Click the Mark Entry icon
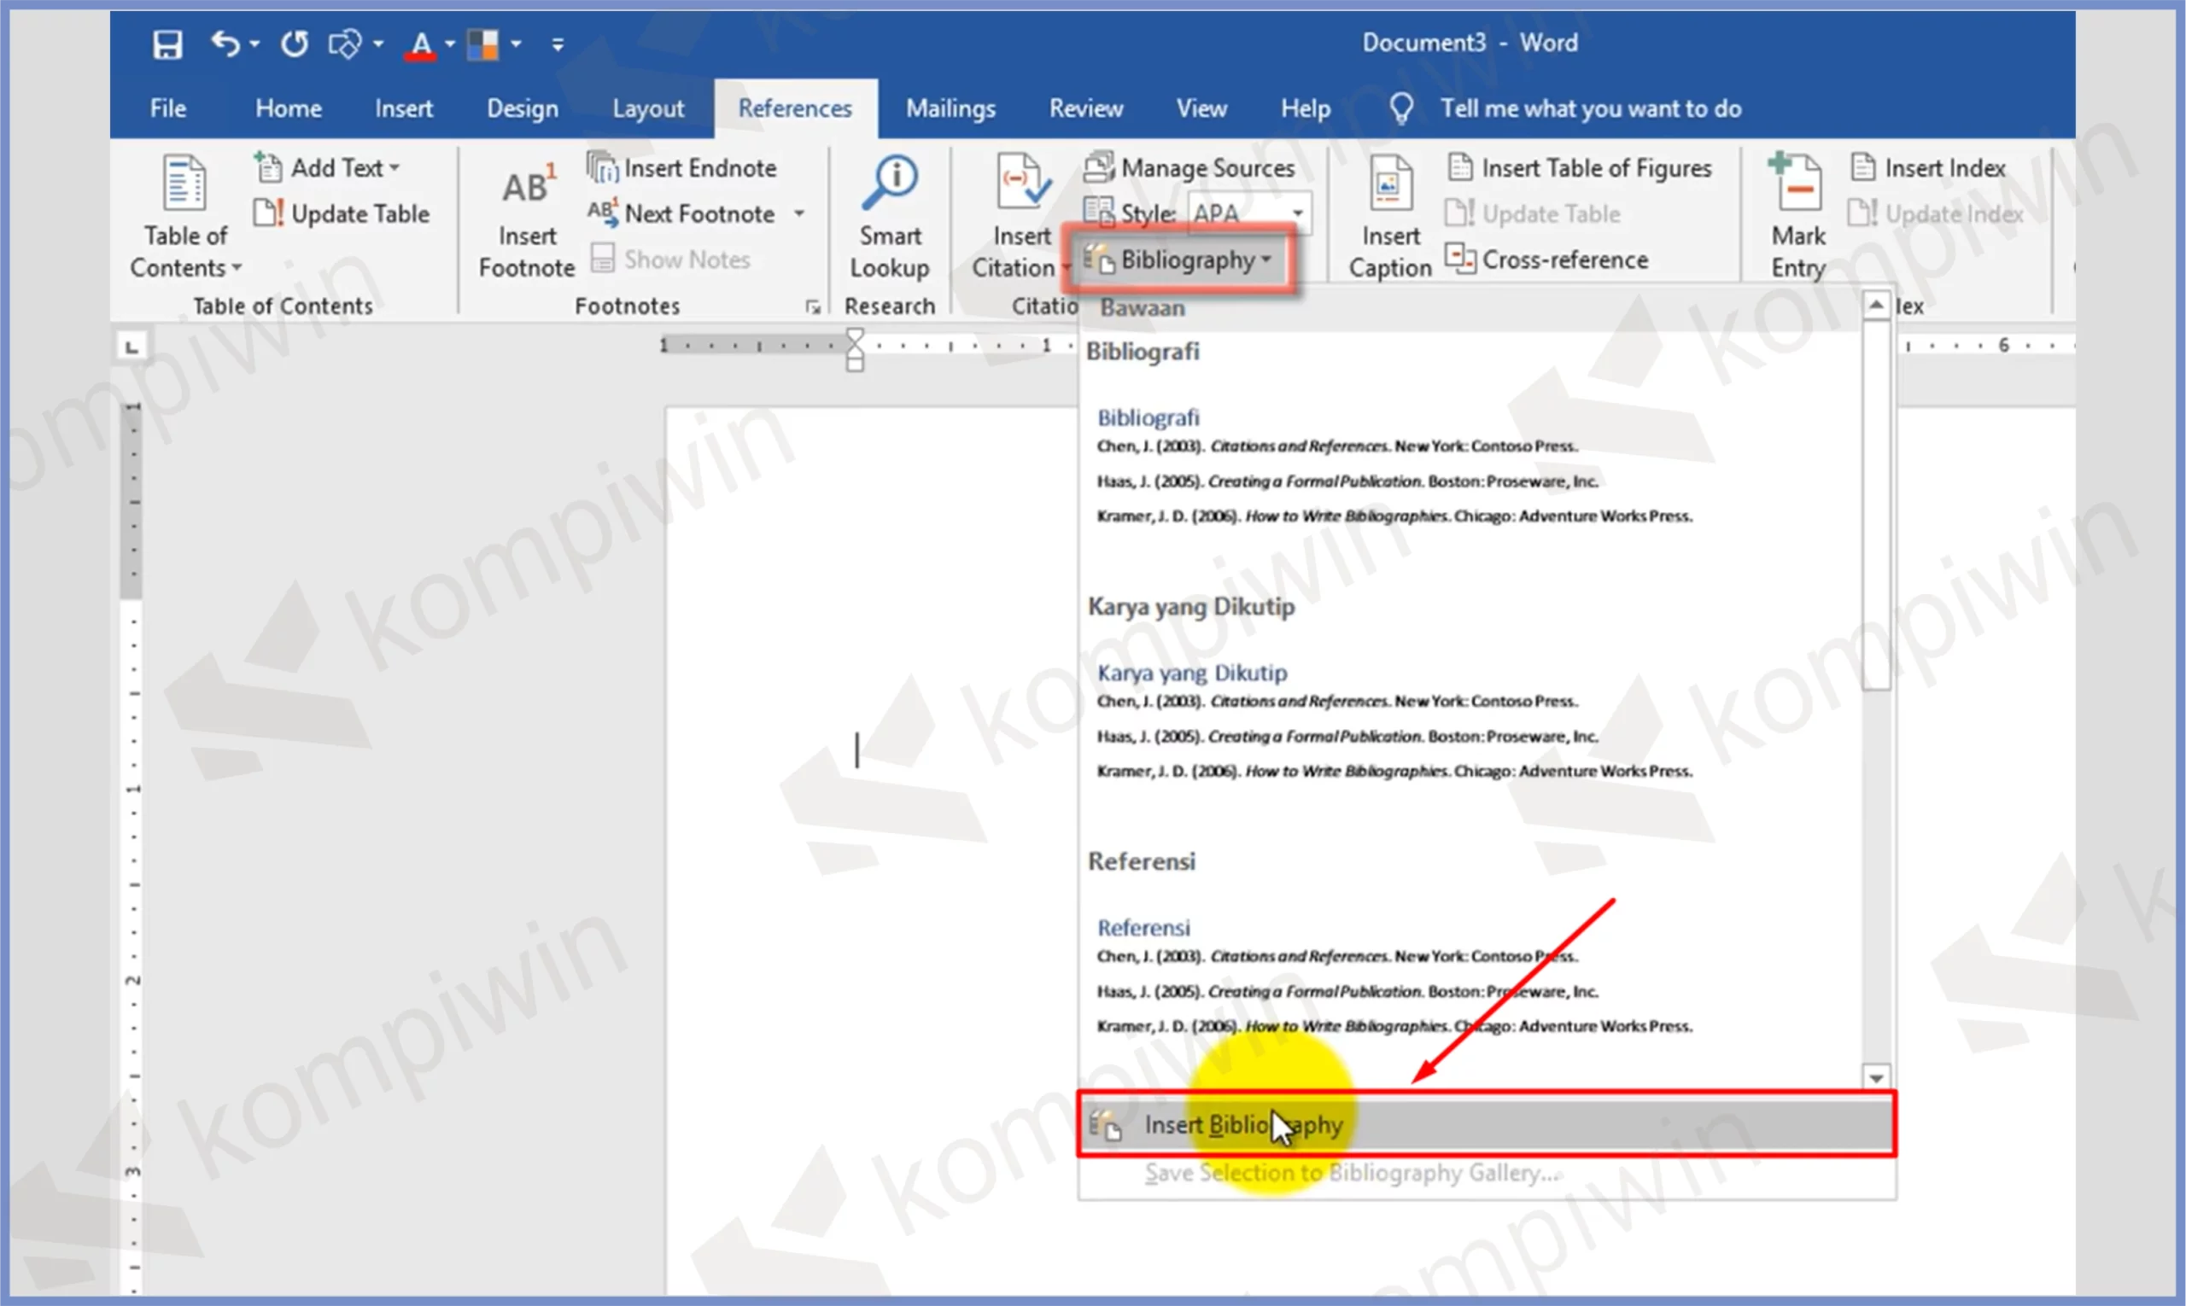This screenshot has width=2186, height=1306. (x=1797, y=184)
